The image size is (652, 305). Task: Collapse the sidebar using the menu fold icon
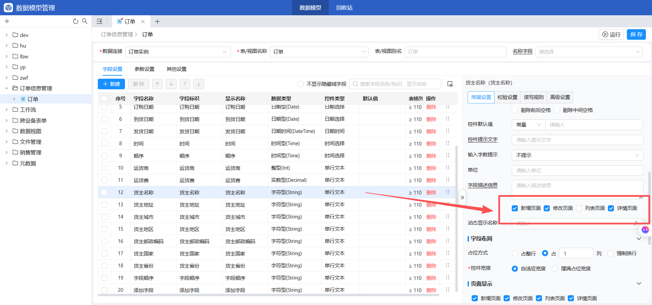point(99,21)
